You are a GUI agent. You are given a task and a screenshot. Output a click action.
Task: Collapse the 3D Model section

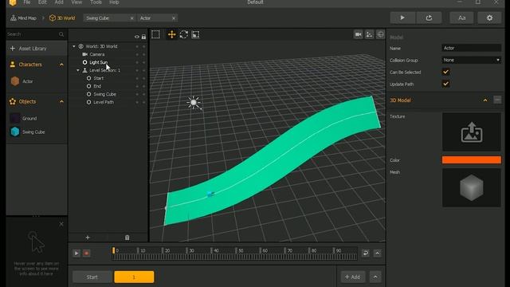485,100
